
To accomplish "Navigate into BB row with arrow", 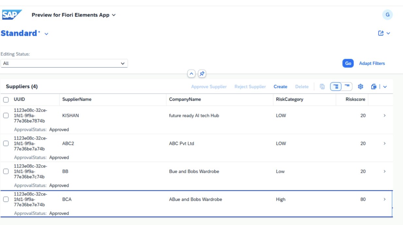I will pyautogui.click(x=384, y=171).
